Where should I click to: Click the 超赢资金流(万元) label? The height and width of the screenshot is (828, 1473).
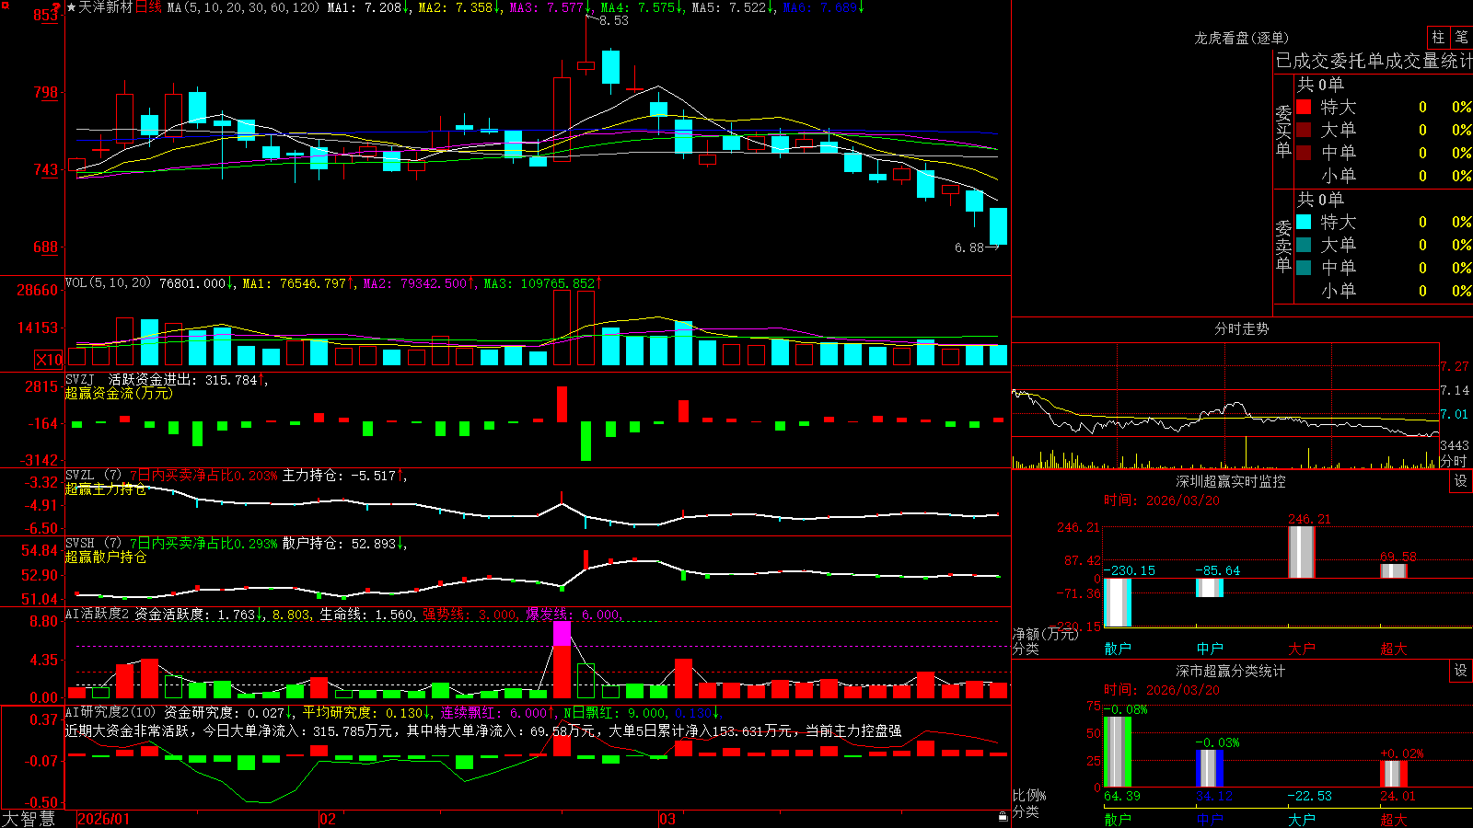pos(119,393)
